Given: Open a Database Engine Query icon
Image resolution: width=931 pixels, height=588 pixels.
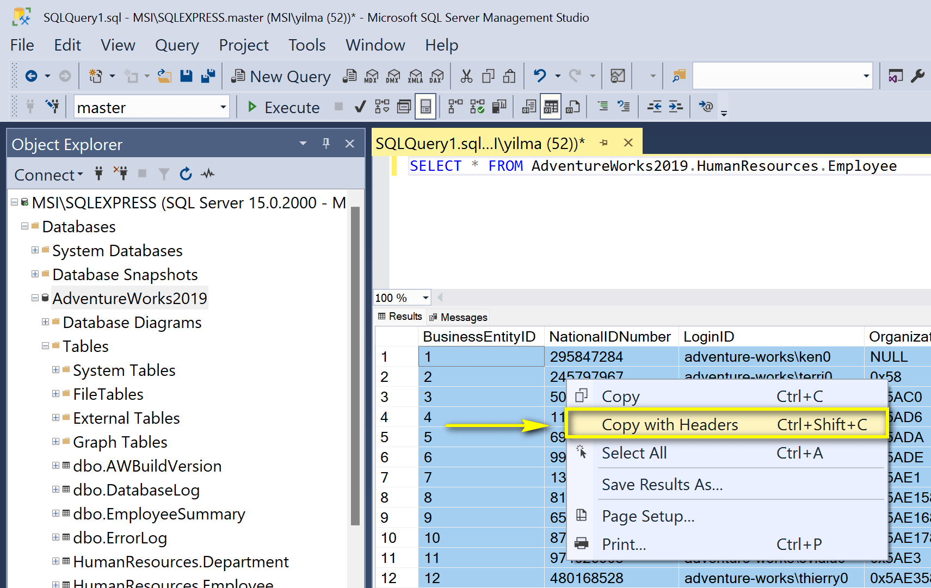Looking at the screenshot, I should pyautogui.click(x=349, y=76).
